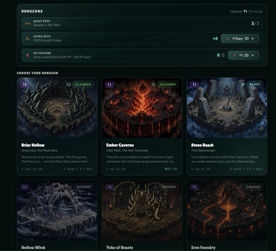Click the 3/3 daily keys counter
This screenshot has width=276, height=251.
[x=255, y=24]
